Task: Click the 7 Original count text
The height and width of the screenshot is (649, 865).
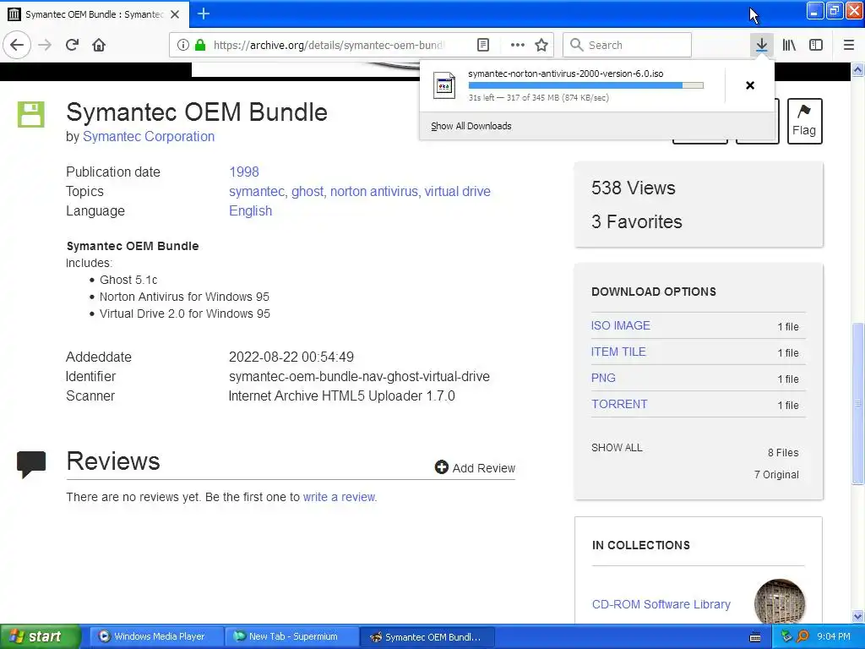Action: [x=776, y=475]
